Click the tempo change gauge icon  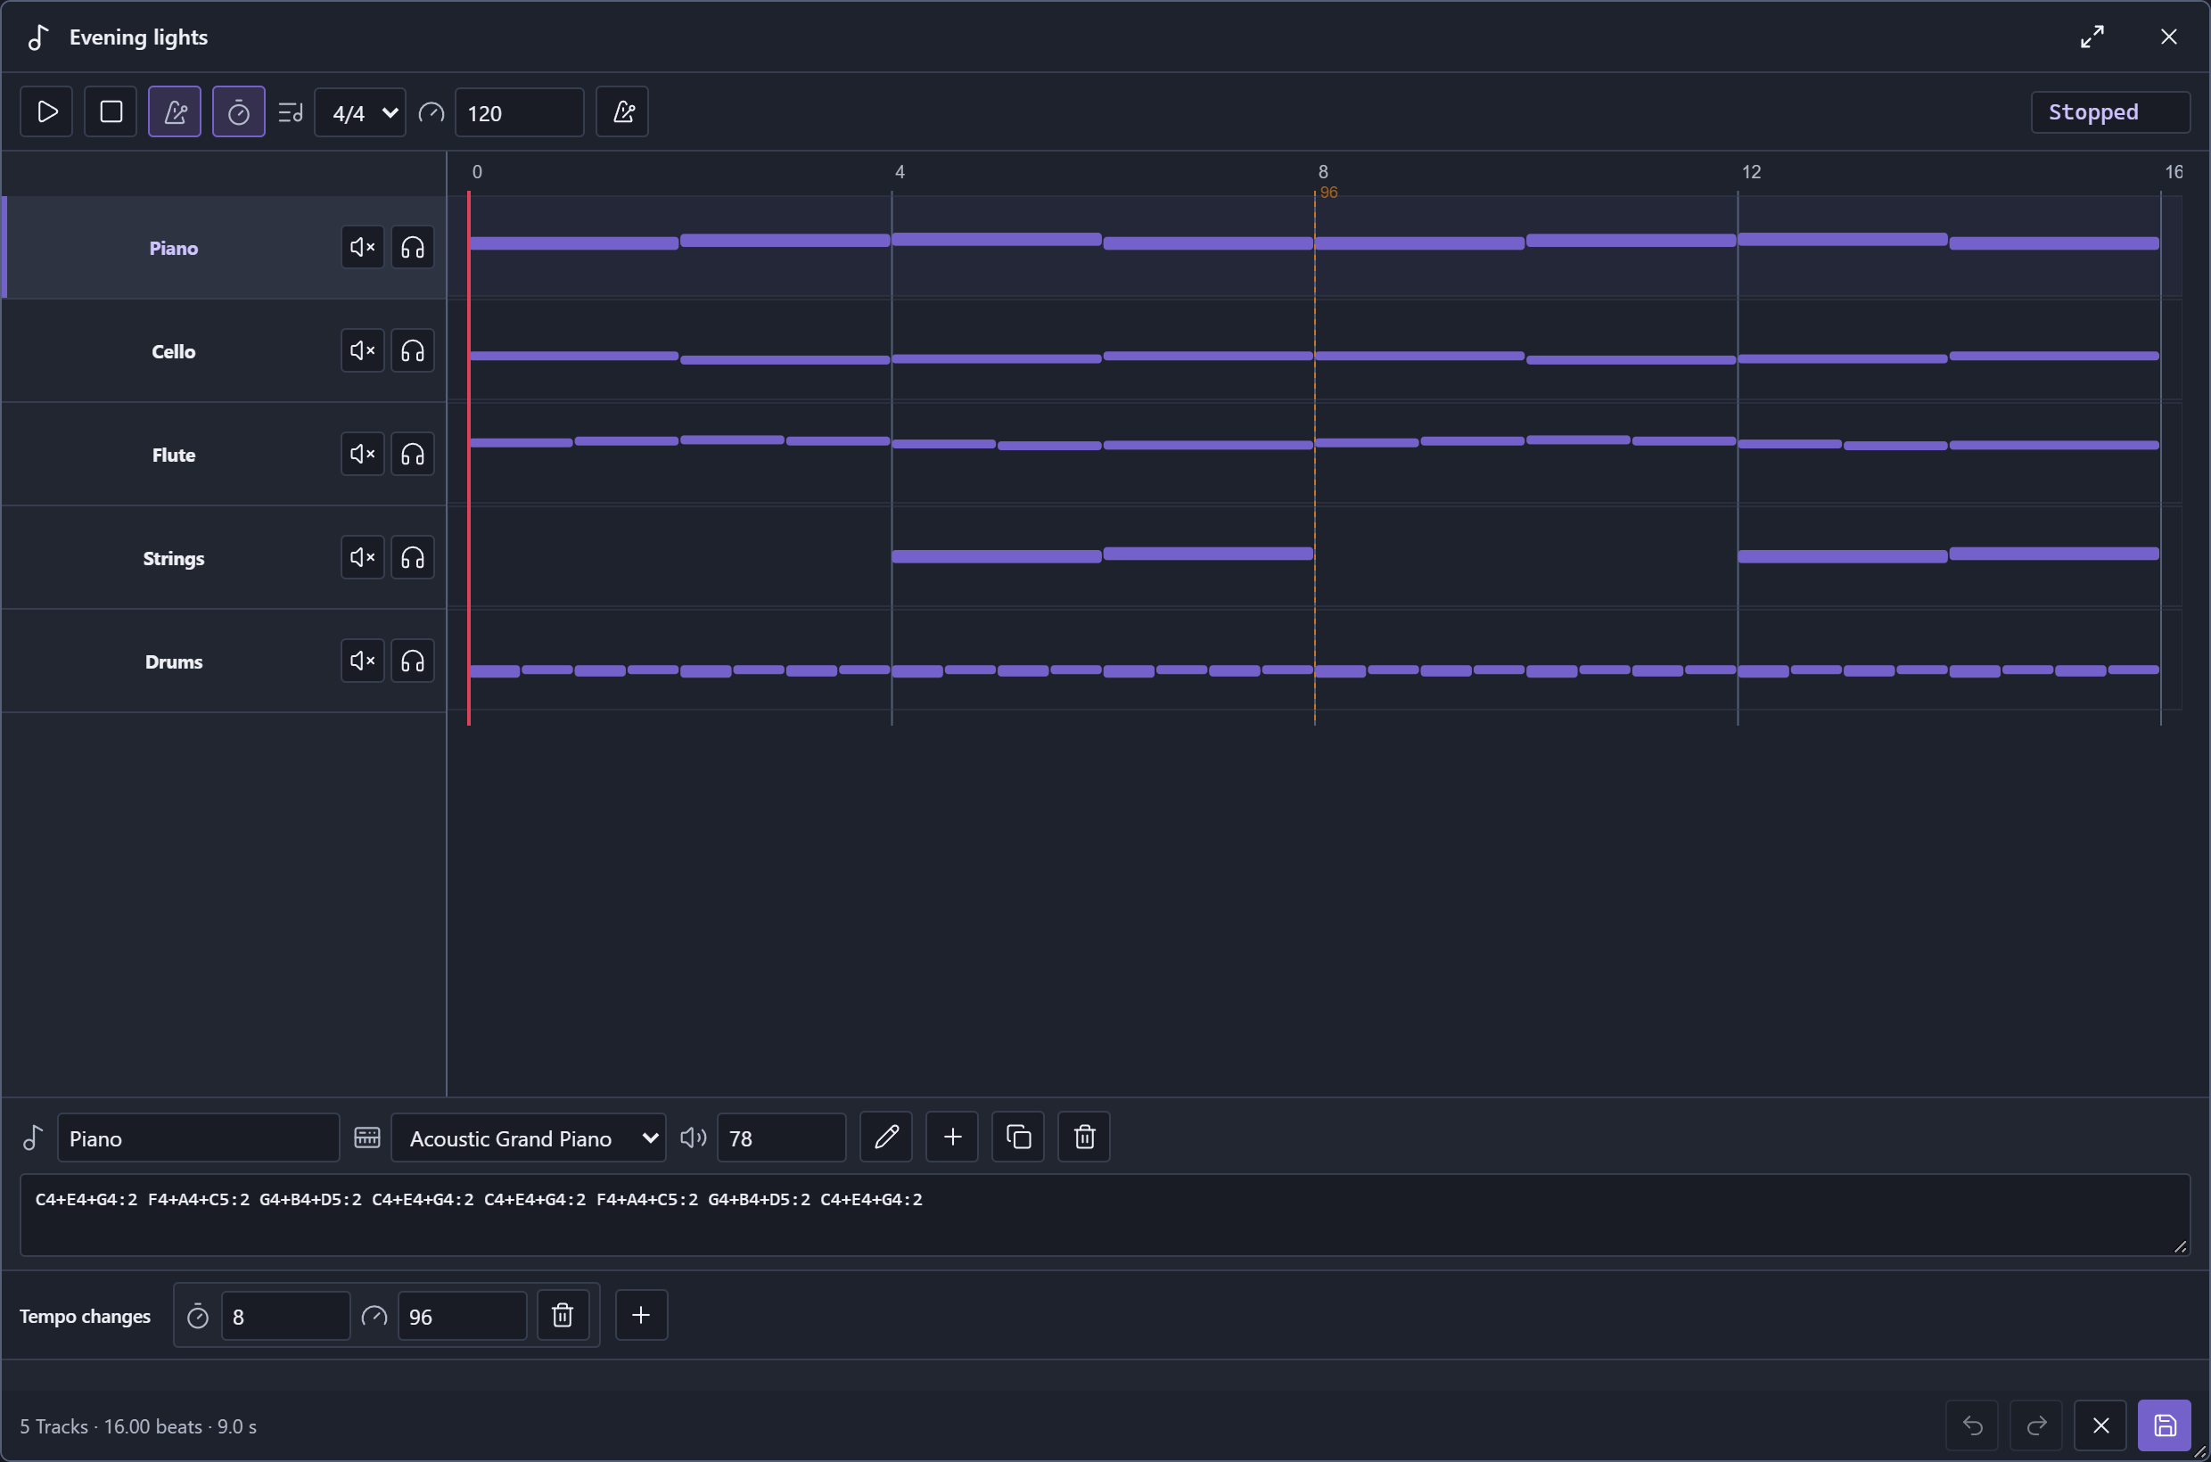[374, 1316]
